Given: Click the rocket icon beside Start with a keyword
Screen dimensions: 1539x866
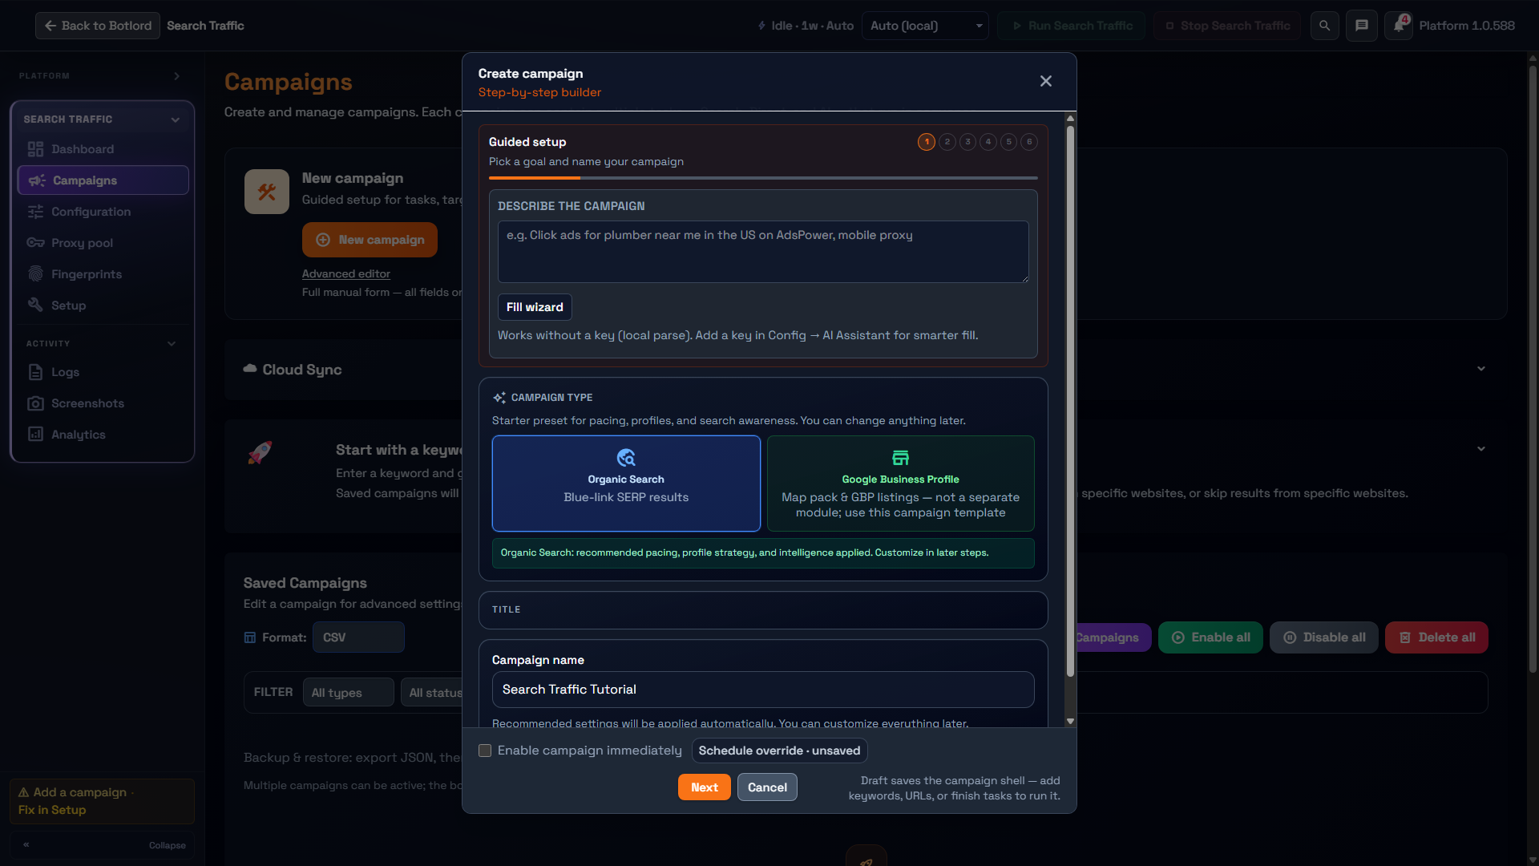Looking at the screenshot, I should coord(260,453).
